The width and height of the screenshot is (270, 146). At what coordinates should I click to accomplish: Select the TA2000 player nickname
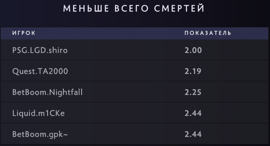click(51, 71)
